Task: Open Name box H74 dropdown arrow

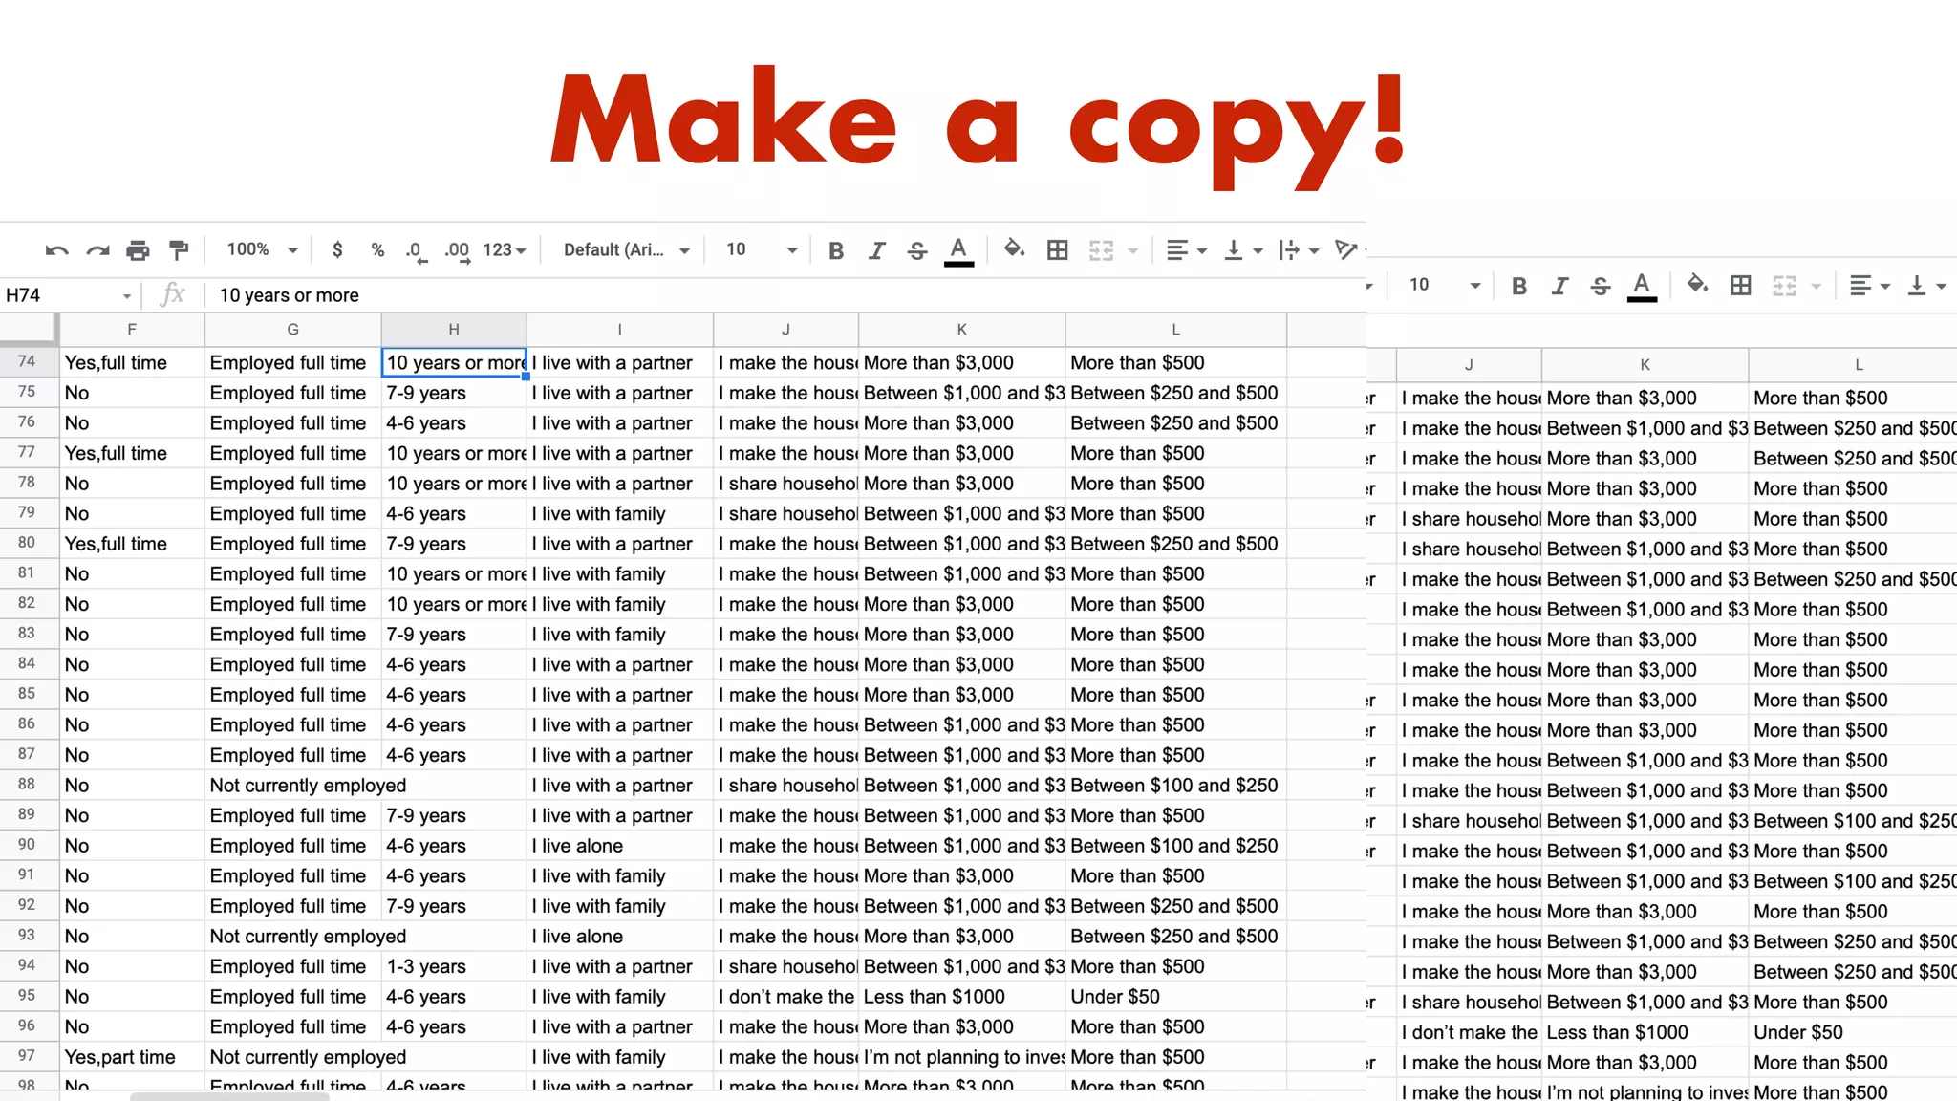Action: coord(126,296)
